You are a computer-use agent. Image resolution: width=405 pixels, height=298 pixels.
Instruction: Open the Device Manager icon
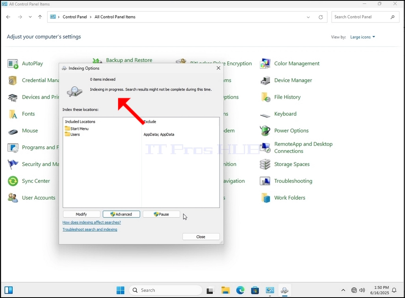pyautogui.click(x=265, y=81)
